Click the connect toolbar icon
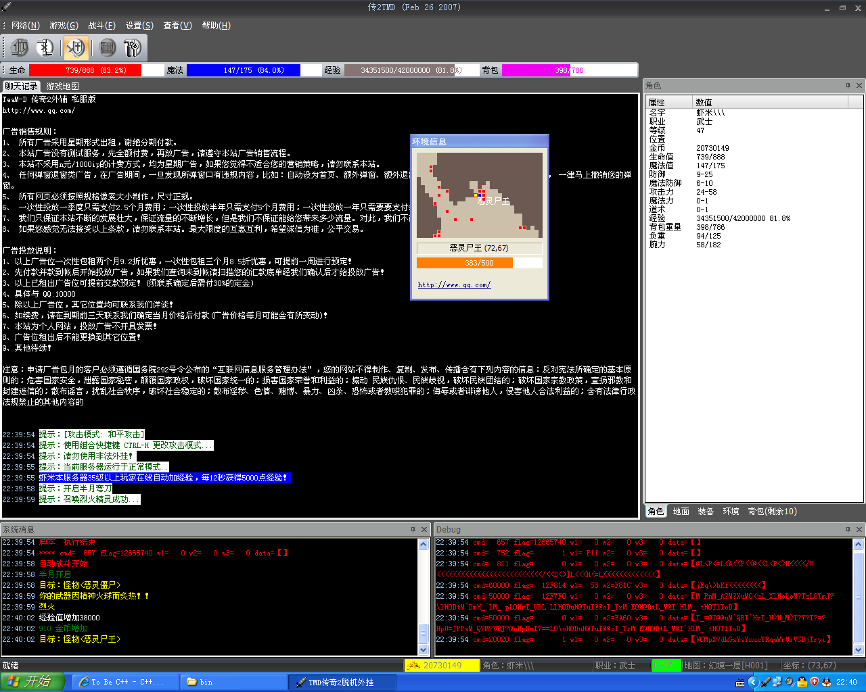Image resolution: width=866 pixels, height=692 pixels. click(20, 47)
